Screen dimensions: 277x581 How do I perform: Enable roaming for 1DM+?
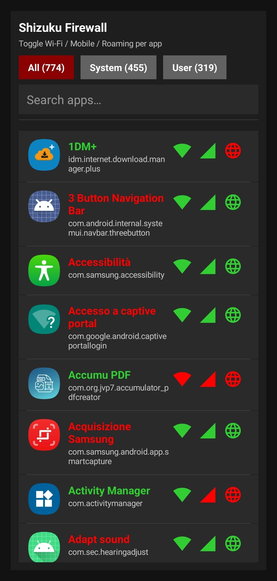pos(233,151)
